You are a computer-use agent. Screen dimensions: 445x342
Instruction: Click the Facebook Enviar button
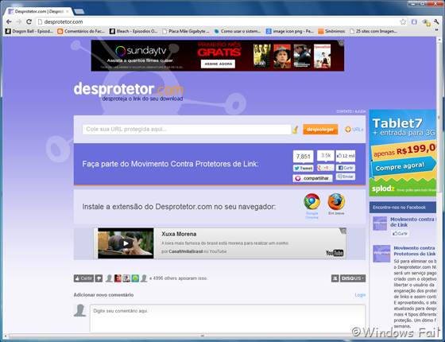346,177
